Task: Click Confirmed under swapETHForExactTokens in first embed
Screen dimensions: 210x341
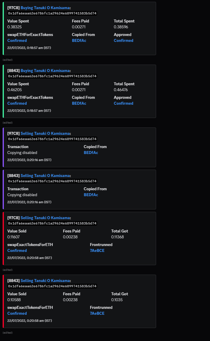Action: 17,40
